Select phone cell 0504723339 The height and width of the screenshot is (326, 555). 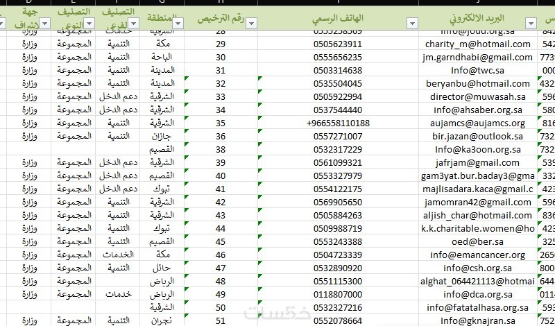(x=338, y=255)
